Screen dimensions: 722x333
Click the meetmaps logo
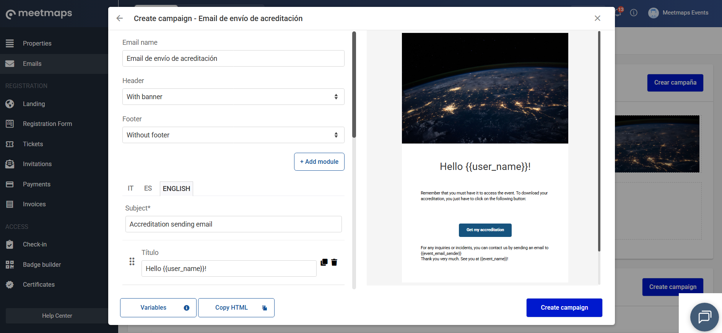39,14
